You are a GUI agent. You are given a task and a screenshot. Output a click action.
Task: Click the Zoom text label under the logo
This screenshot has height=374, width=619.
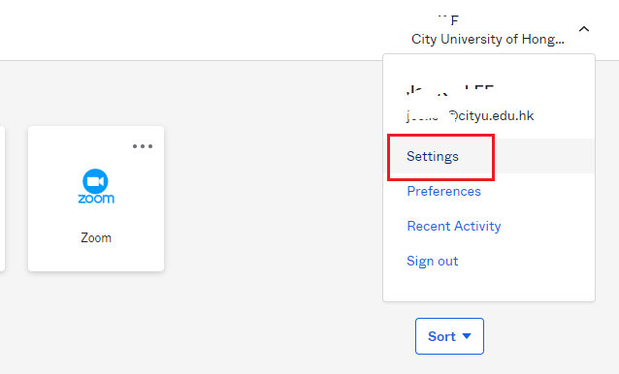point(96,237)
